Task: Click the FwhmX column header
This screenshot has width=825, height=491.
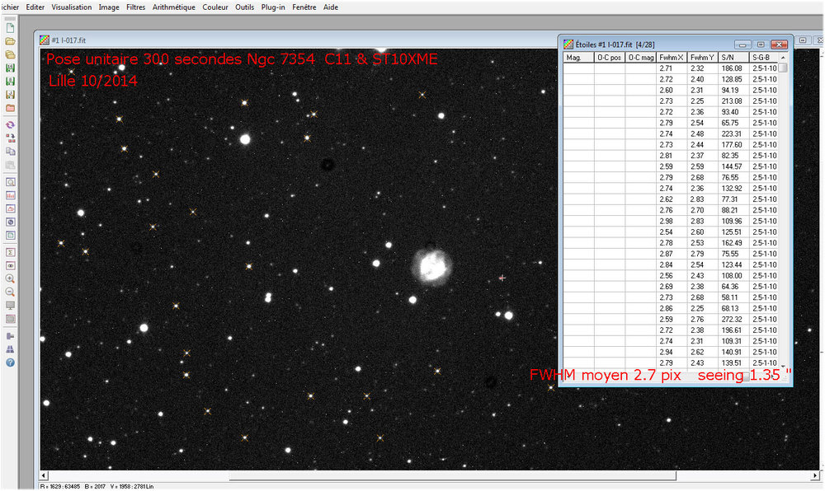Action: click(672, 57)
